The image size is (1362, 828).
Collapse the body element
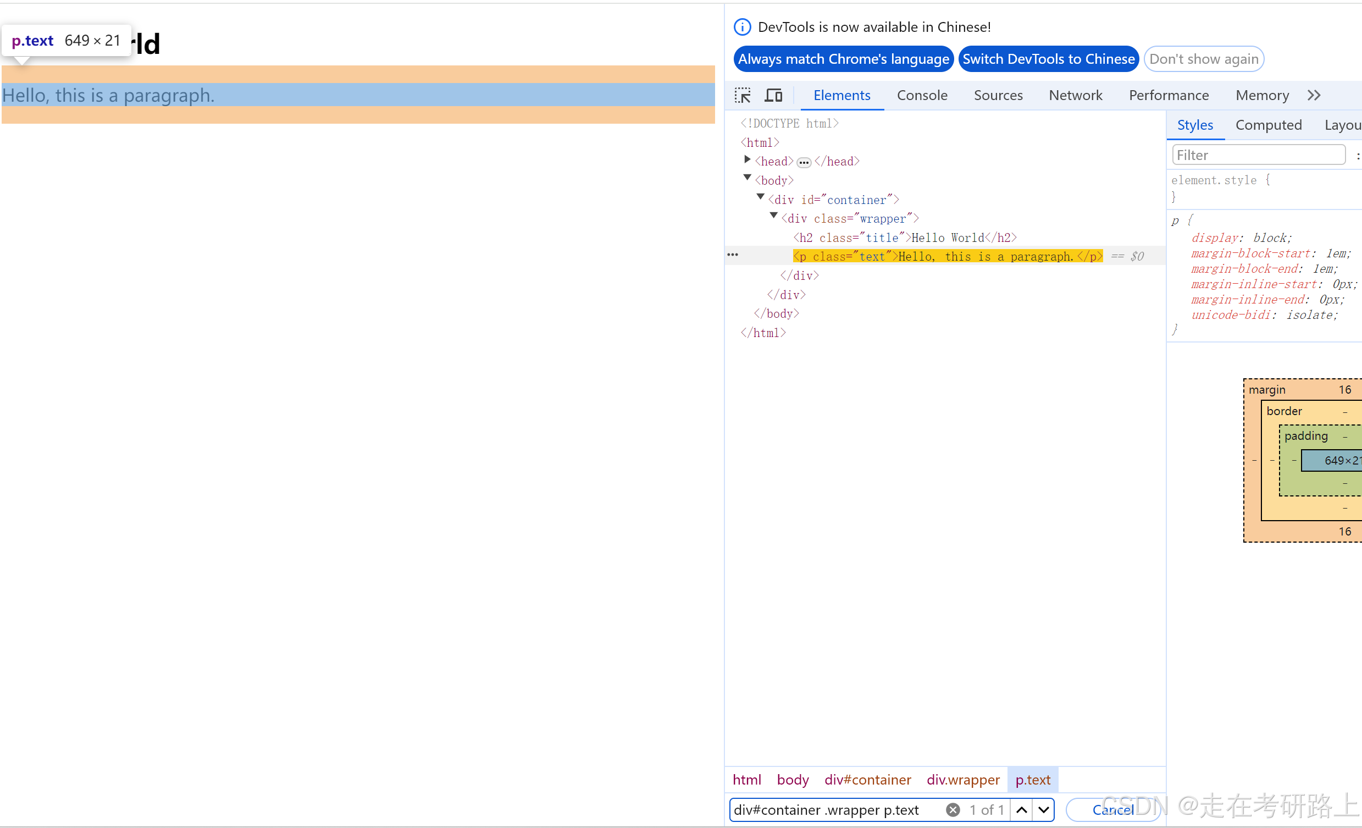[x=748, y=178]
